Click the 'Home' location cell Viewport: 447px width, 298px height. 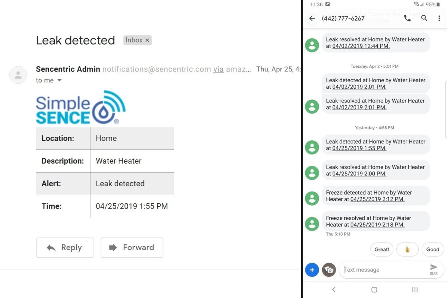pyautogui.click(x=132, y=139)
